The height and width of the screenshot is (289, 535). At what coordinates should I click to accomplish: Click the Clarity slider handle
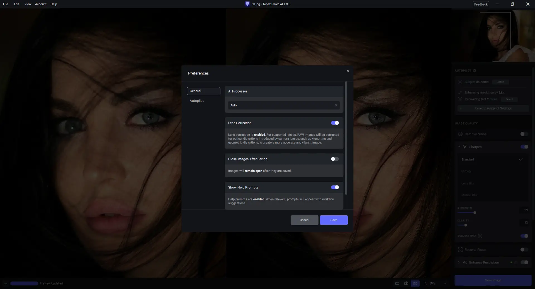coord(466,225)
